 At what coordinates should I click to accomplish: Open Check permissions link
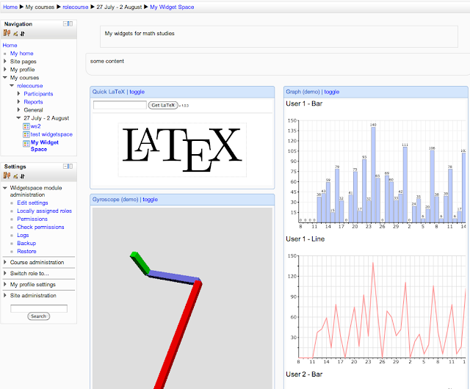point(40,228)
